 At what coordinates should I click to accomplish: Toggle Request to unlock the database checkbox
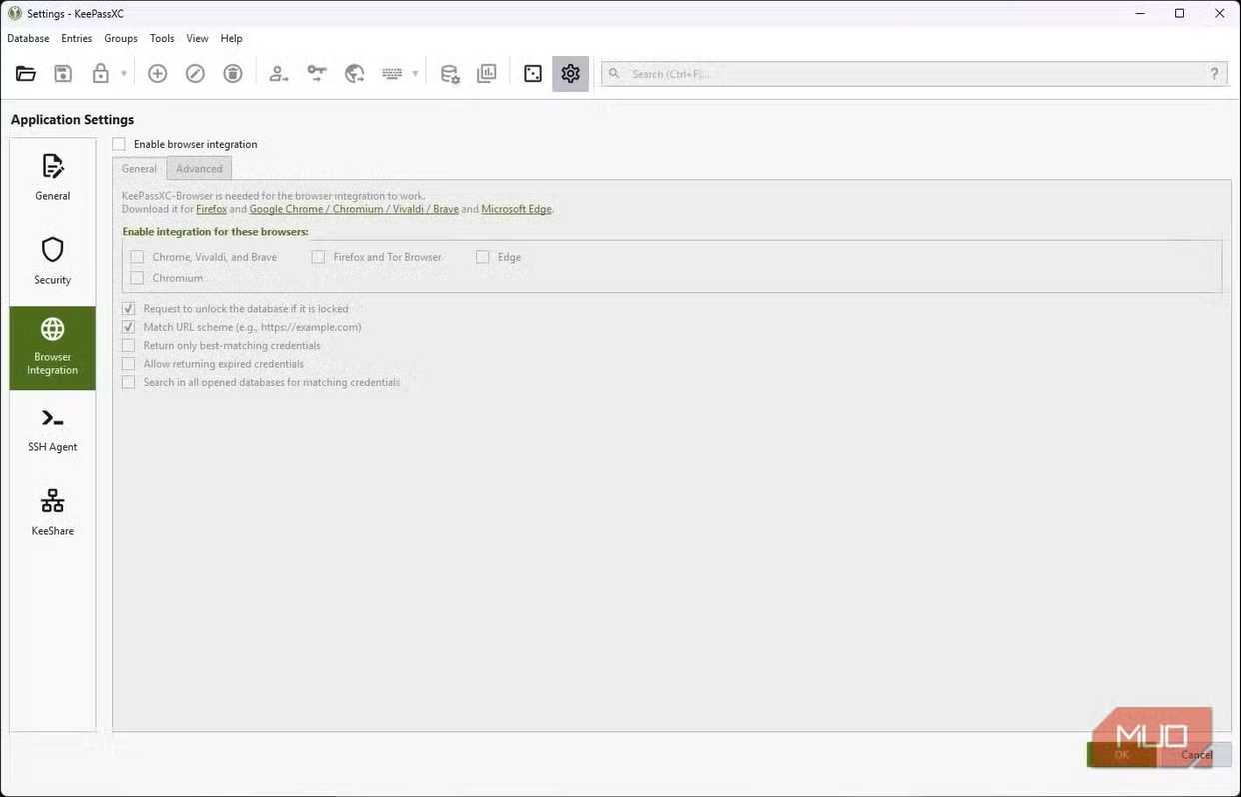point(128,309)
